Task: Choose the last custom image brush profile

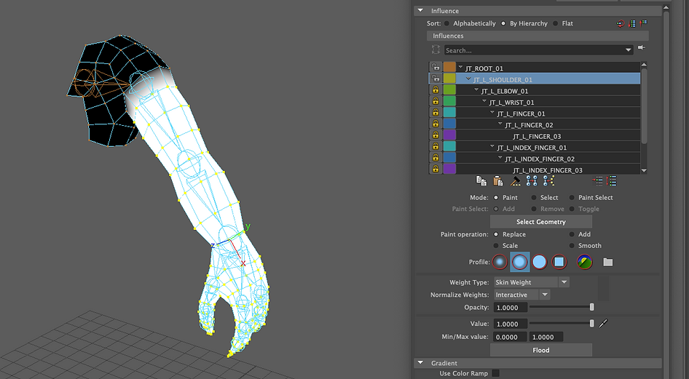Action: pos(584,262)
